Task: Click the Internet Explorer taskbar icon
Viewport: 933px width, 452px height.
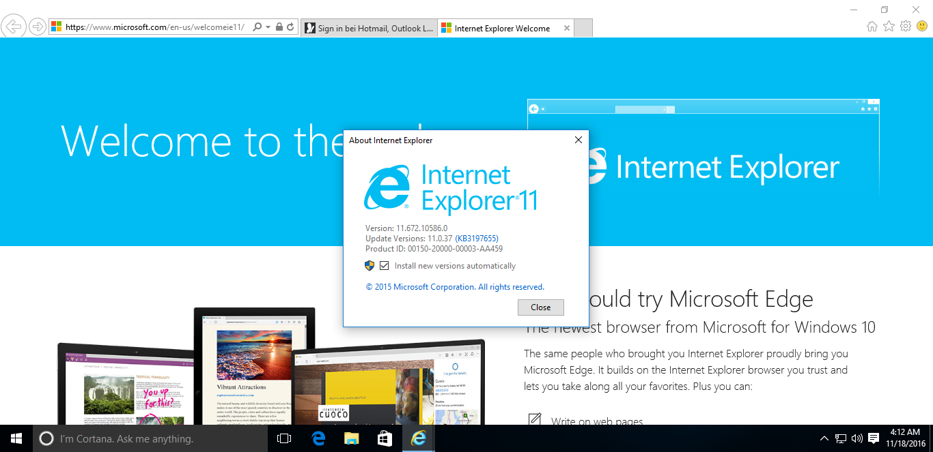Action: (x=418, y=438)
